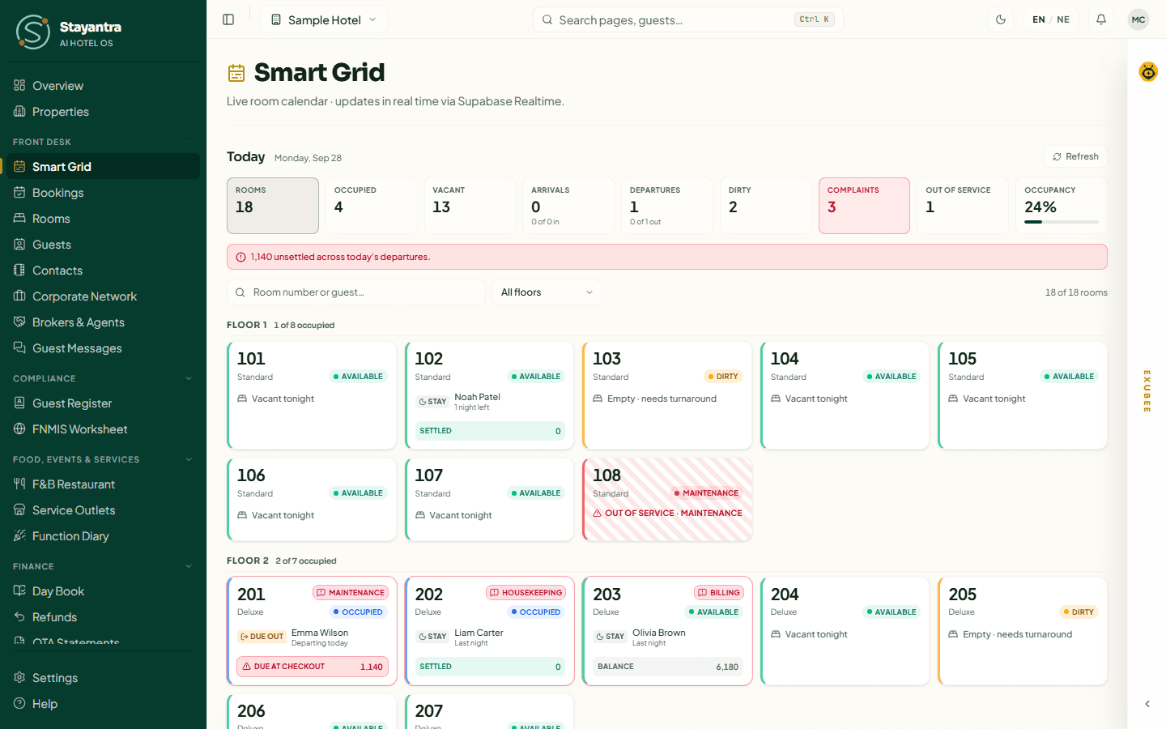Image resolution: width=1166 pixels, height=729 pixels.
Task: Open Guest Messages
Action: point(103,348)
